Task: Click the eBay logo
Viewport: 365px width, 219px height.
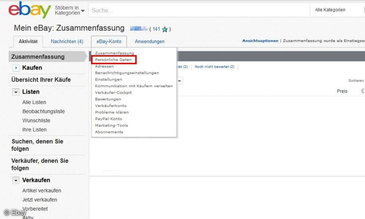Action: click(x=30, y=10)
